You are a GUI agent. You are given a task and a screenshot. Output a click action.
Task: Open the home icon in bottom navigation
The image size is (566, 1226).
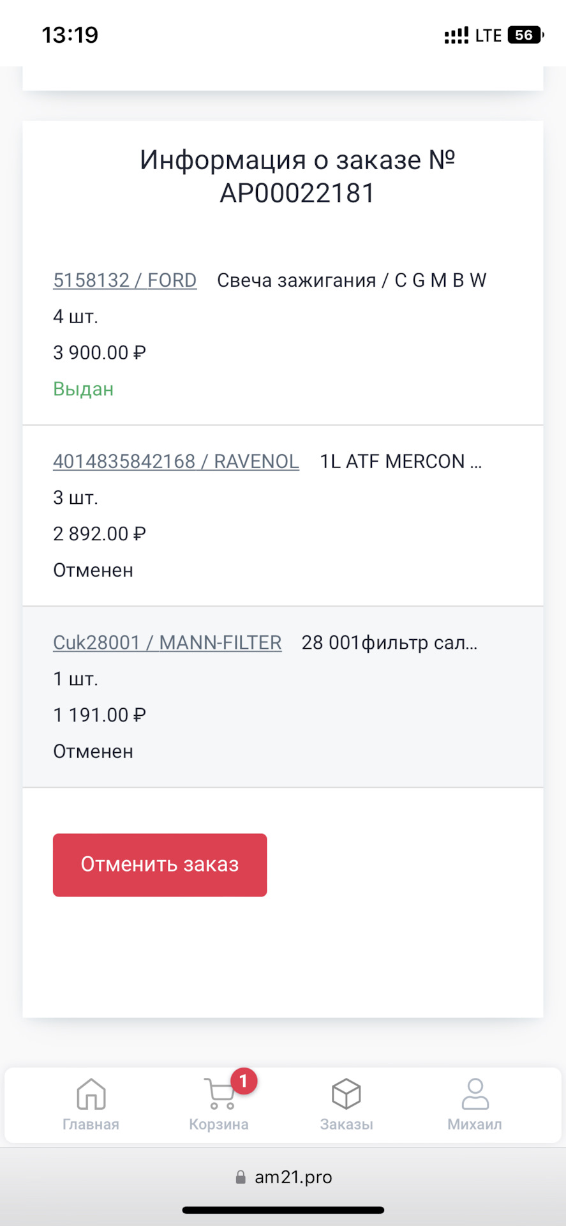coord(91,1094)
